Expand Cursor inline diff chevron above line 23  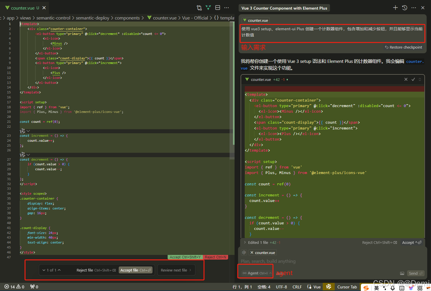(x=28, y=131)
